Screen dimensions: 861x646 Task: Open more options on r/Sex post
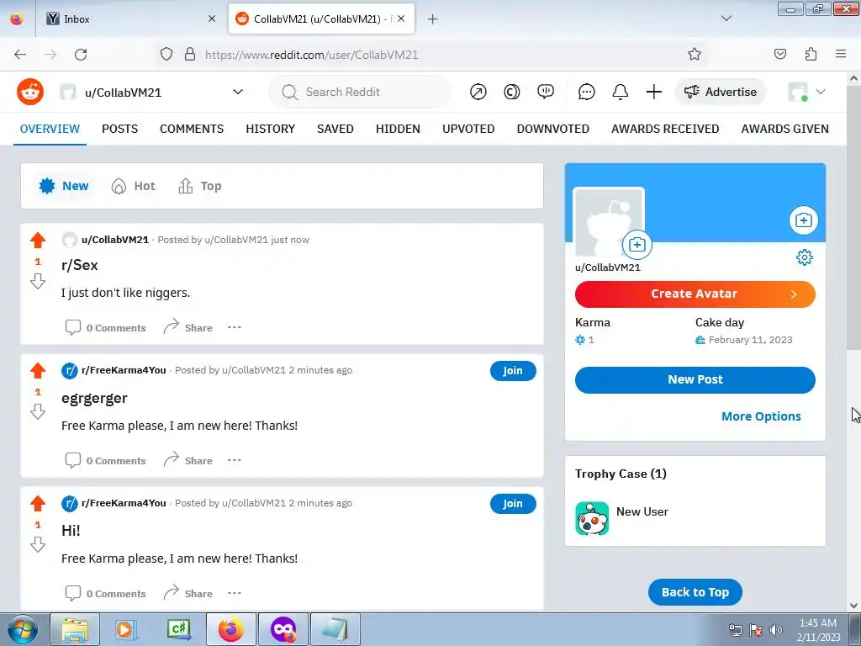tap(235, 327)
